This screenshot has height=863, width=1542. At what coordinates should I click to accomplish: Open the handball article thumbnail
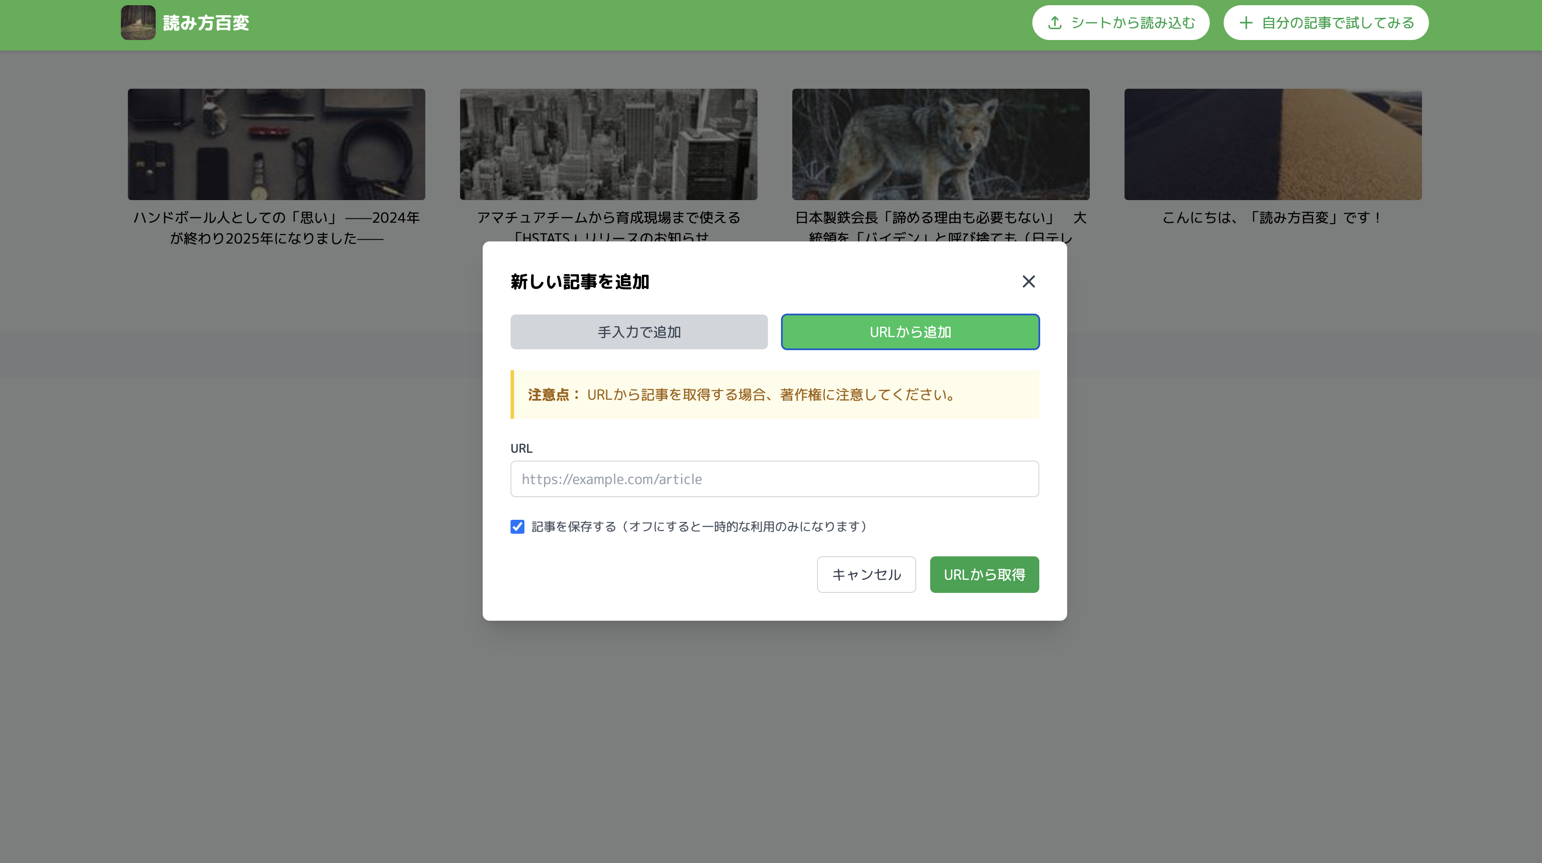click(276, 144)
